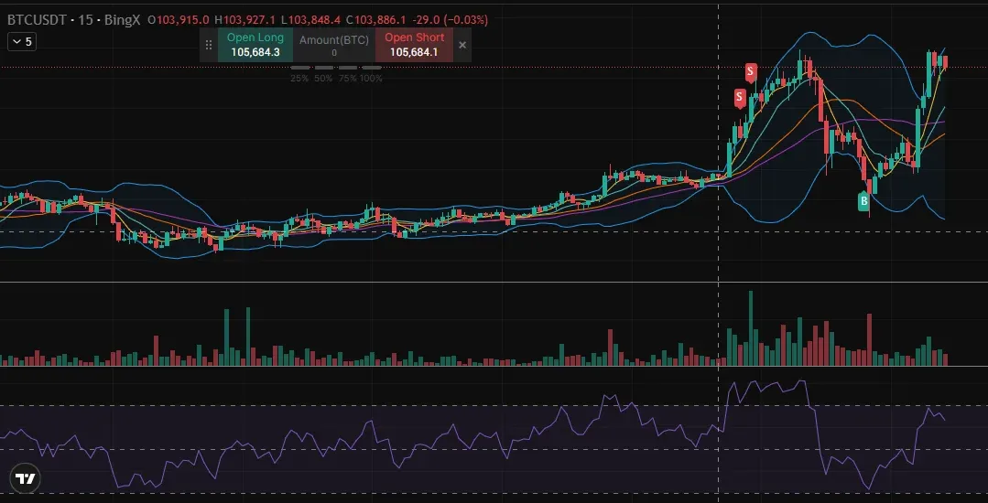Screen dimensions: 988x503
Task: Select the close value C103,886.1
Action: coord(375,19)
